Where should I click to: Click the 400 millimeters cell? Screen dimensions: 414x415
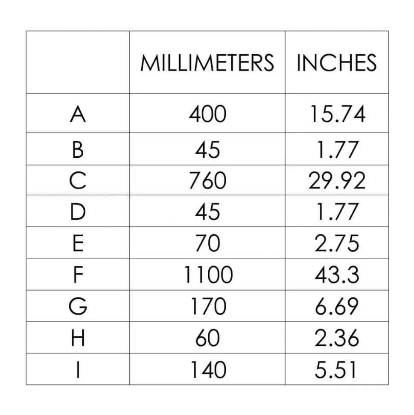pos(207,114)
